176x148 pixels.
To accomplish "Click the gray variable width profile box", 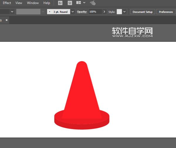I will 28,12.
